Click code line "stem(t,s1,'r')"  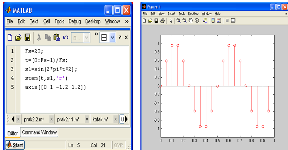pyautogui.click(x=46, y=78)
